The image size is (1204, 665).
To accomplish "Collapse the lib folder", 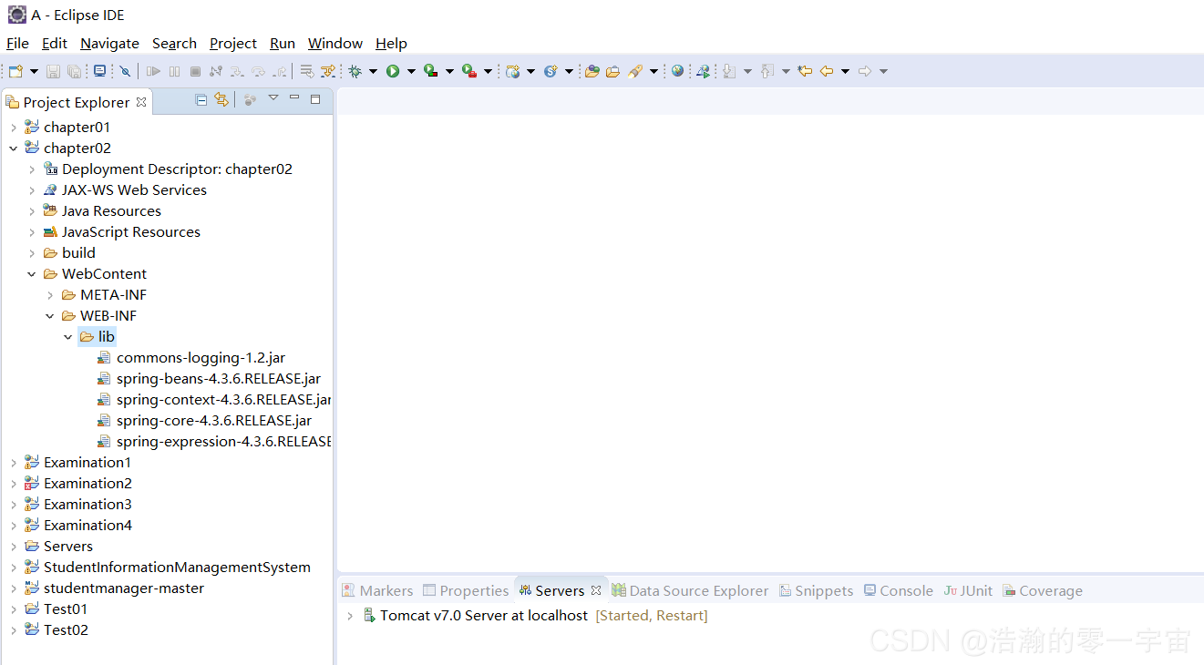I will pos(68,337).
